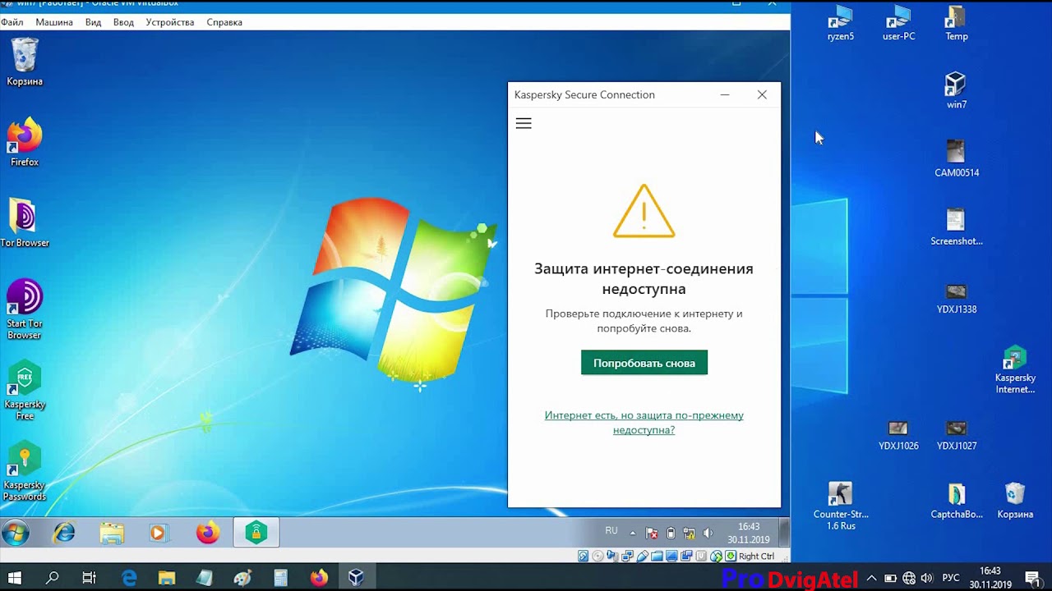Select the Start Tor Browser shortcut
This screenshot has height=591, width=1052.
coord(25,309)
